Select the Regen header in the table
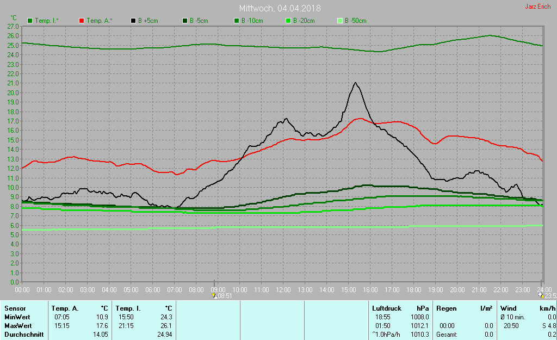 (x=446, y=308)
